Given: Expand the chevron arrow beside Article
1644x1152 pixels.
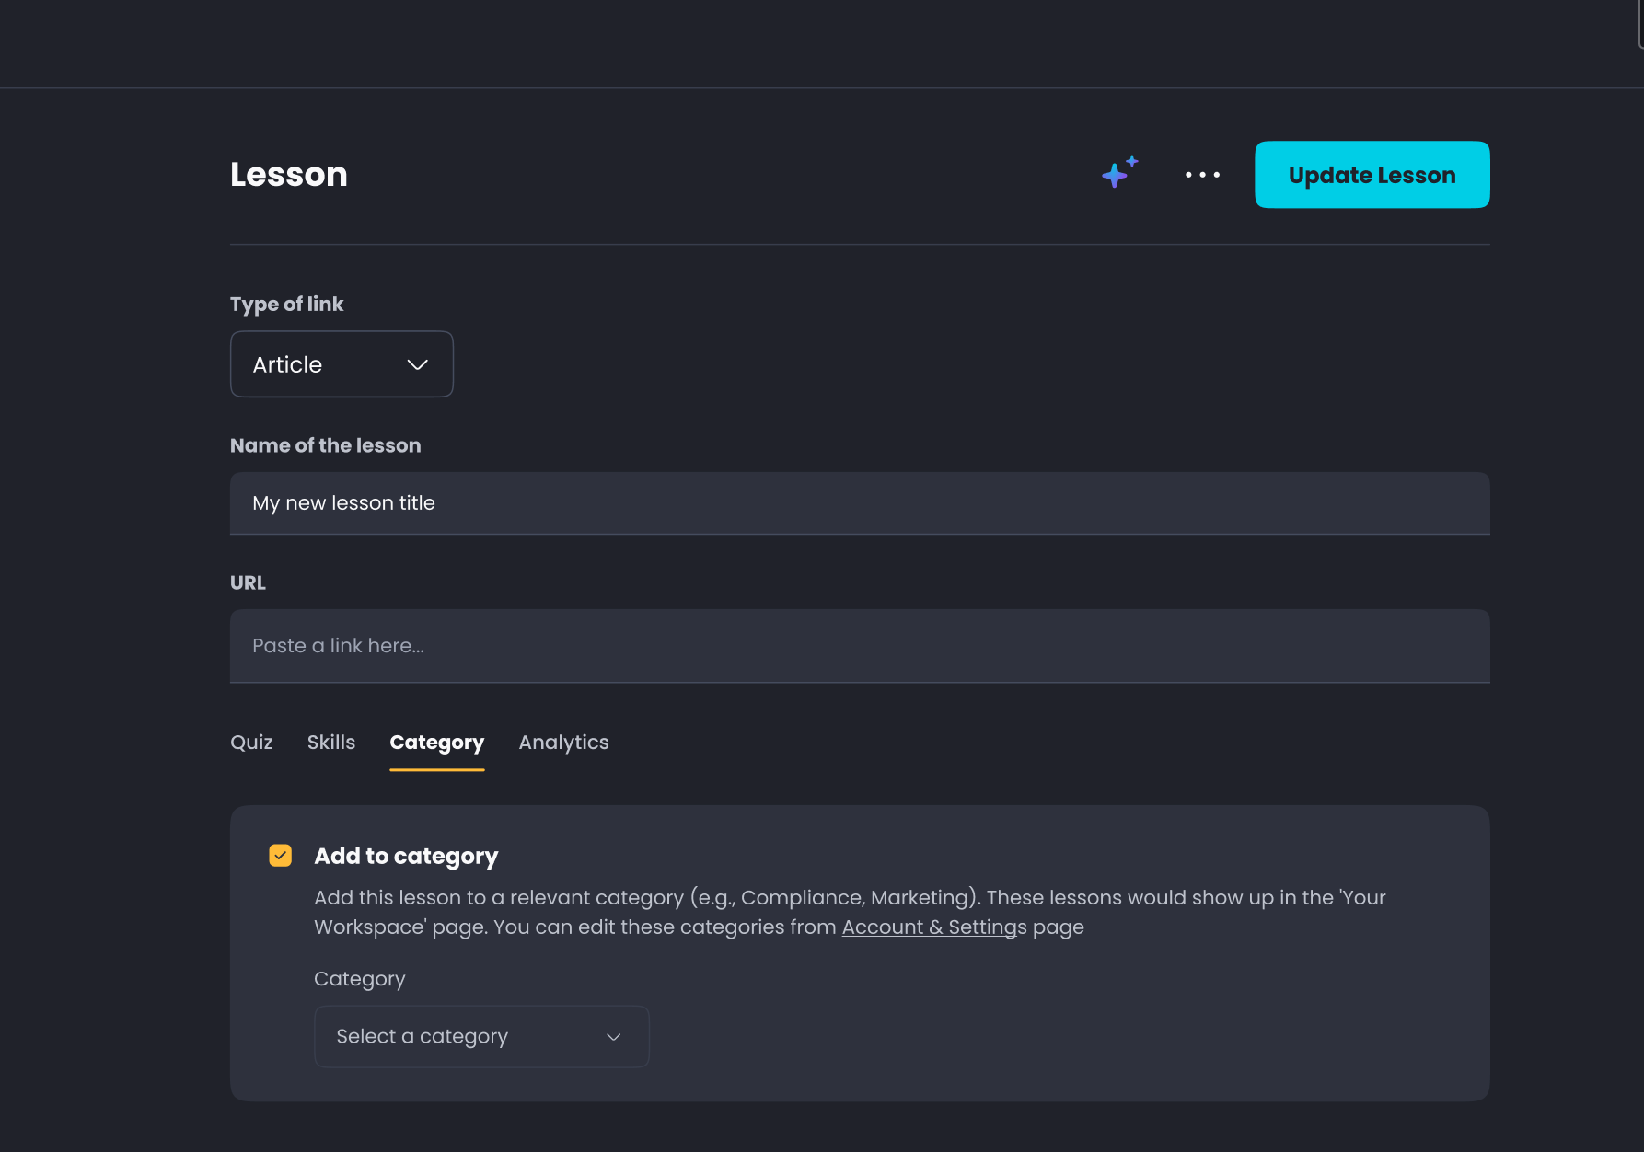Looking at the screenshot, I should tap(417, 365).
